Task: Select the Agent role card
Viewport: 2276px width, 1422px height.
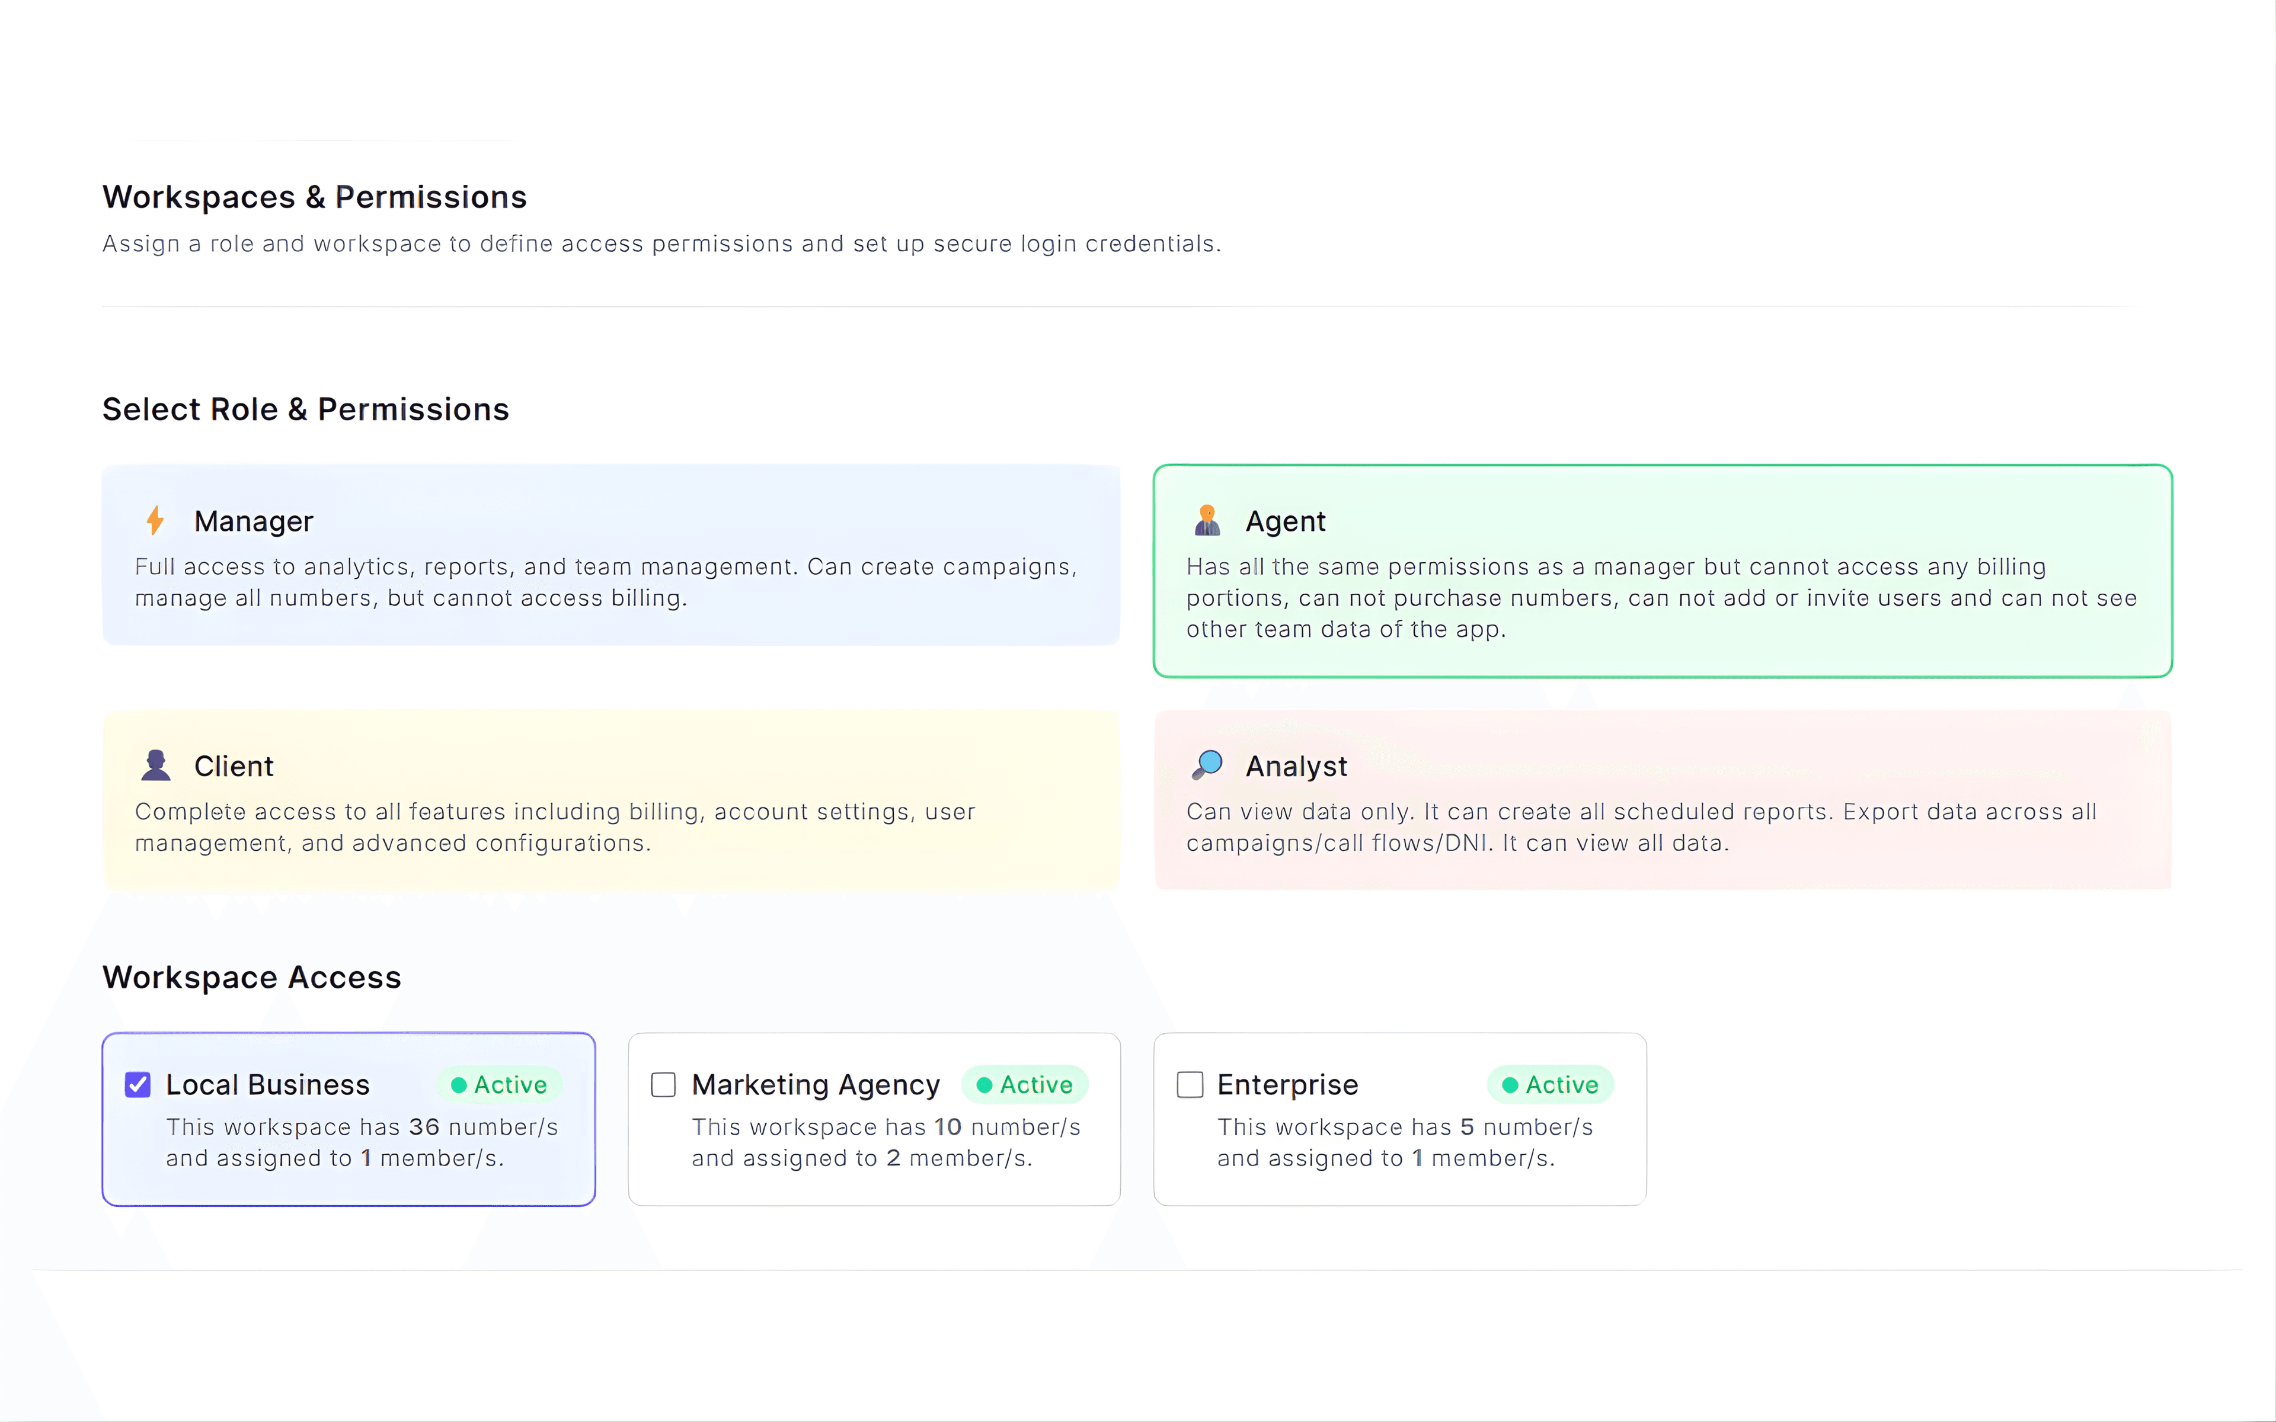Action: point(1663,571)
